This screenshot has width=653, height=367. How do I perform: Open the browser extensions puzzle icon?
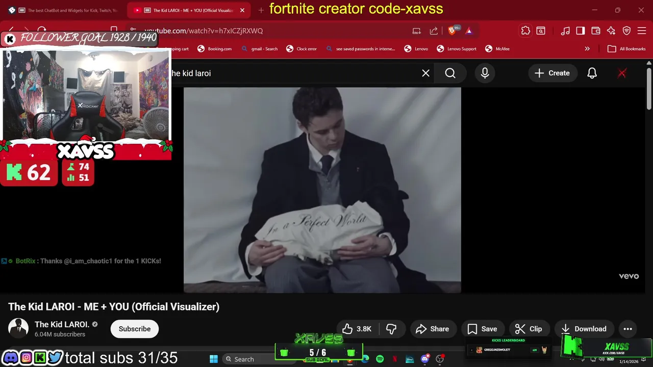(x=525, y=31)
